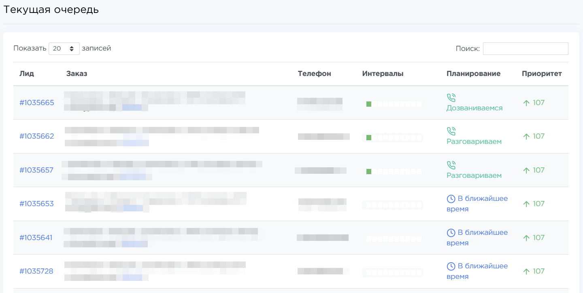Open lead #1035665 link

pyautogui.click(x=37, y=103)
